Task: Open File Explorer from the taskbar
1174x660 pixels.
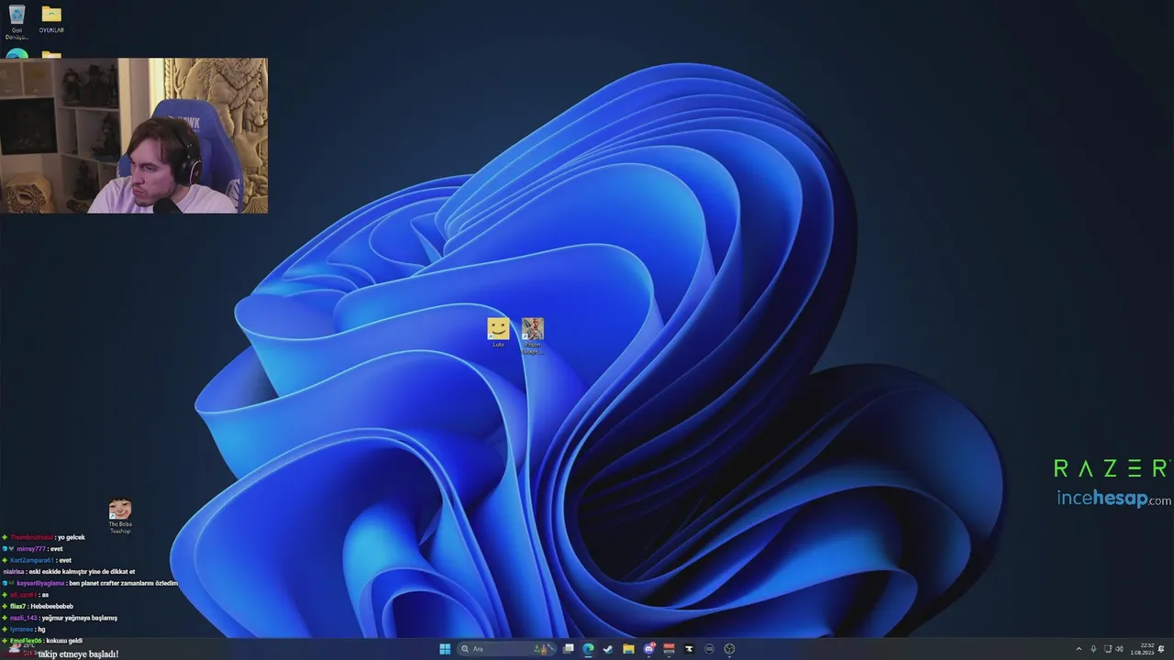Action: [x=628, y=649]
